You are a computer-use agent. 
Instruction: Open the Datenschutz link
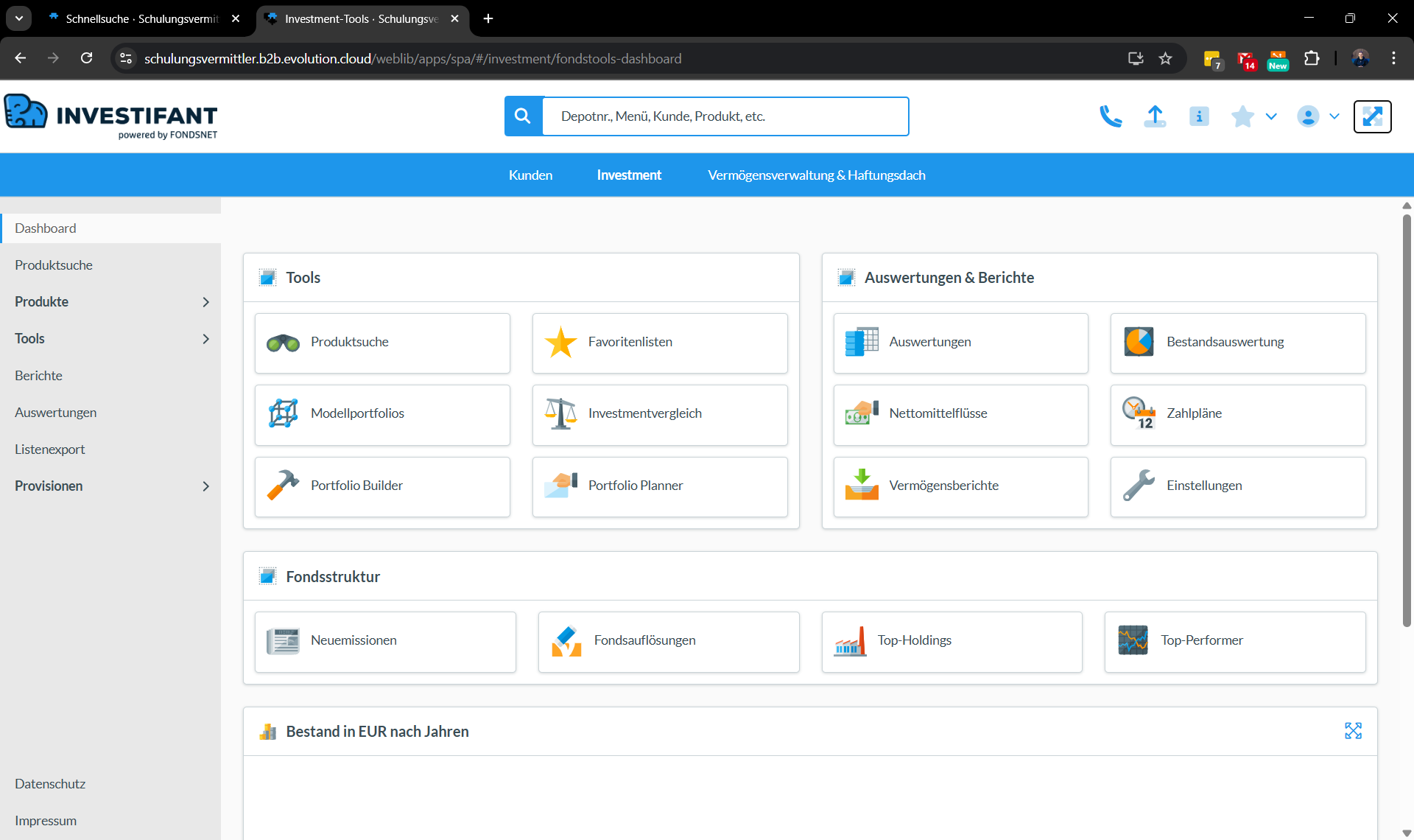50,784
